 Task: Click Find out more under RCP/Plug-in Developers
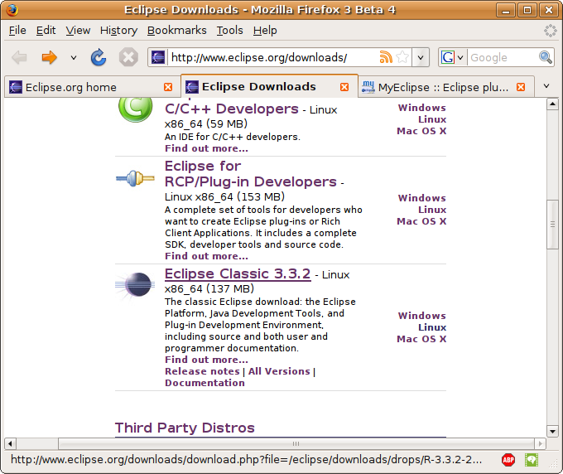pyautogui.click(x=206, y=256)
